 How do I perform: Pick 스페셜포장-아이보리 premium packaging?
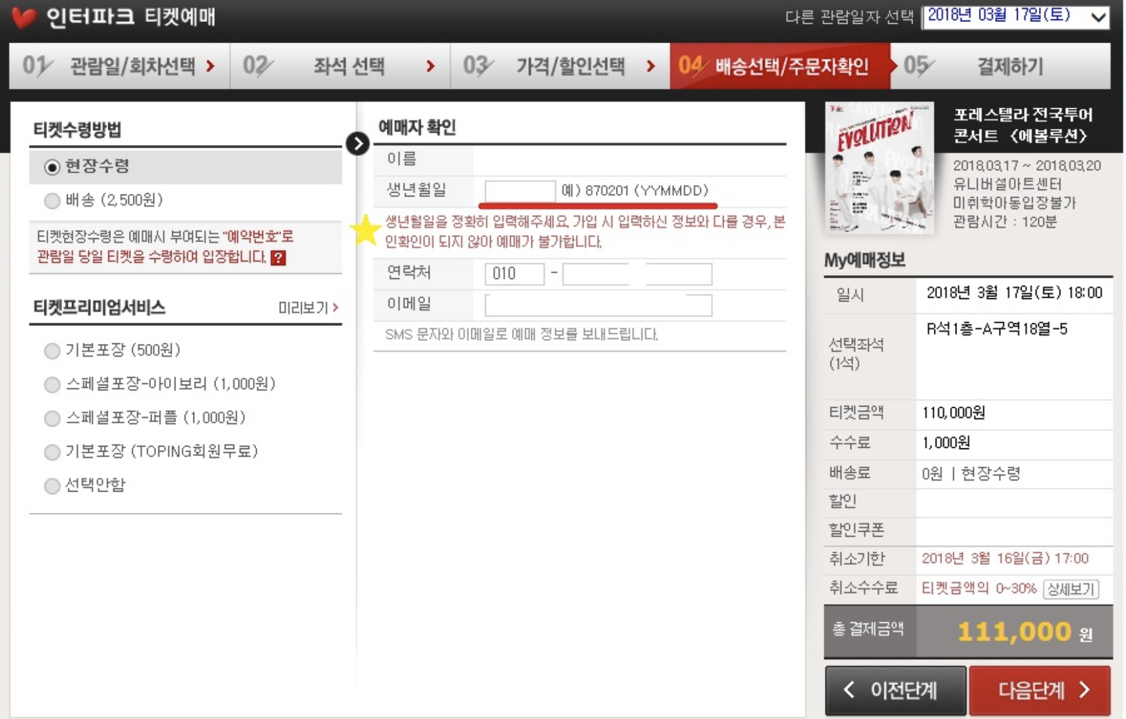pos(51,385)
